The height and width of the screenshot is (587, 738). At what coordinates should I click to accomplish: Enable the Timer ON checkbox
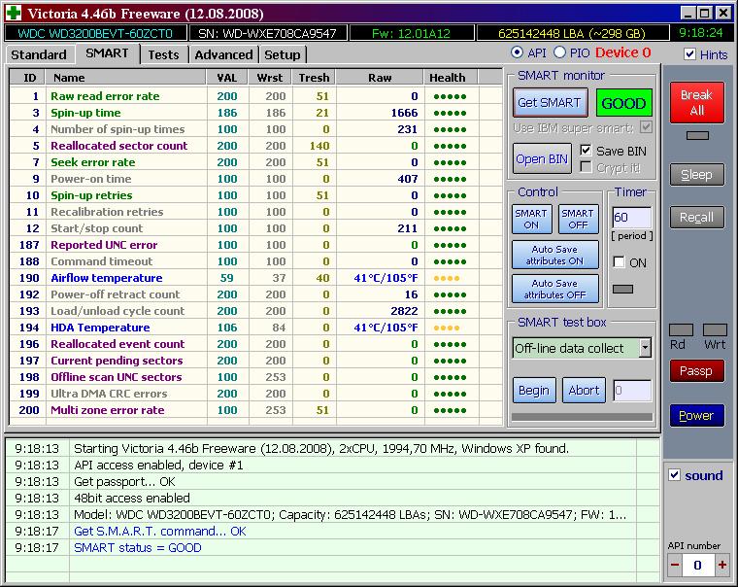click(x=619, y=262)
